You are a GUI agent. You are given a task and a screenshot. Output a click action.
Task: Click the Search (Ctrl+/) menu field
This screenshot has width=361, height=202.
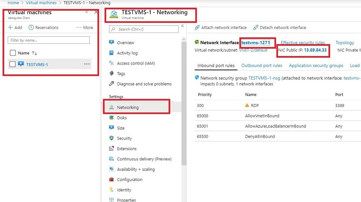click(x=144, y=29)
